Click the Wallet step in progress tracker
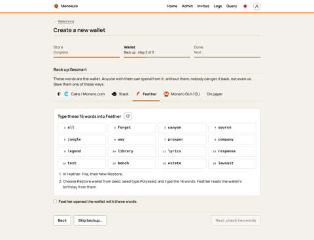This screenshot has width=314, height=240. (x=157, y=50)
